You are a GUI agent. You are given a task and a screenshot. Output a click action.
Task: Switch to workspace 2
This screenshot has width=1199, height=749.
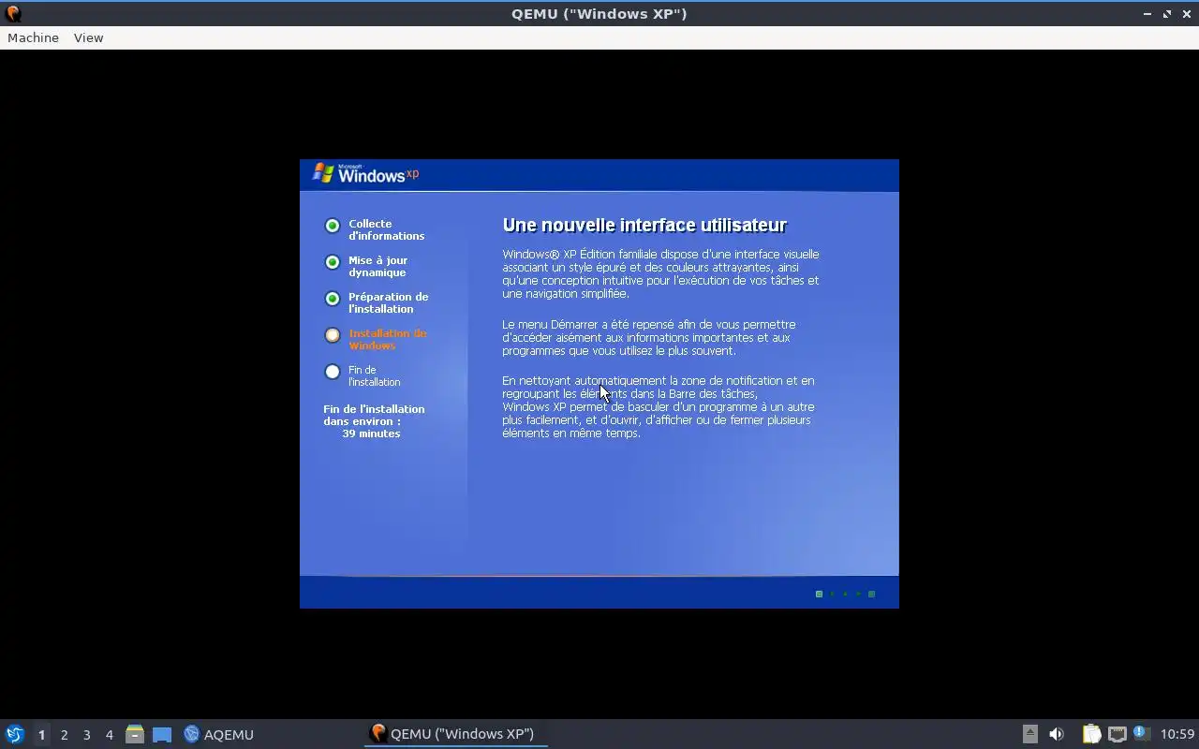pos(64,734)
